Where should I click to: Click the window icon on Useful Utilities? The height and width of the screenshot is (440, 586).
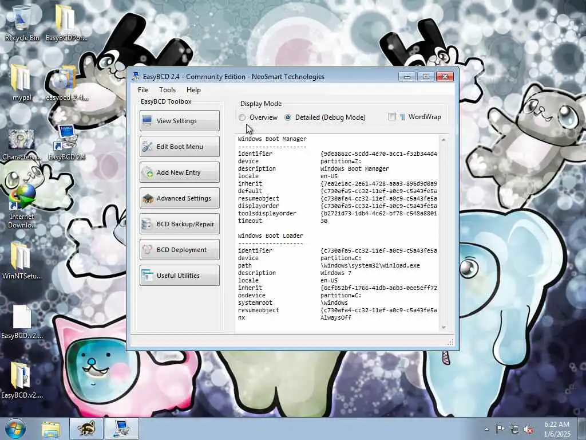pyautogui.click(x=147, y=276)
